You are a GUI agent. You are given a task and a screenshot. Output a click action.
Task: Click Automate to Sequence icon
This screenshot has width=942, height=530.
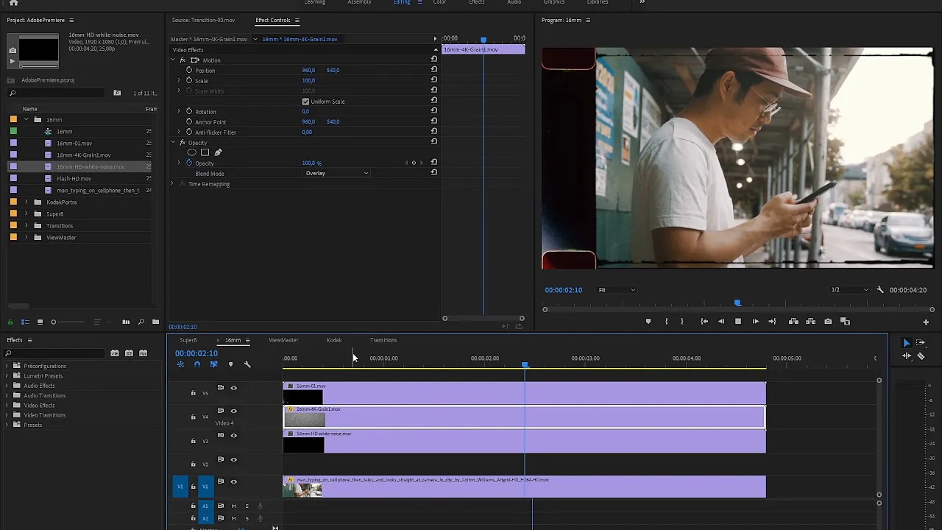[x=126, y=322]
